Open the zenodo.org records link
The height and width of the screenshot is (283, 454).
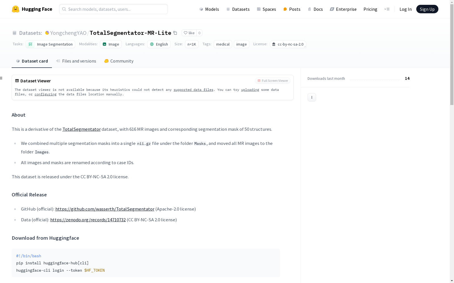click(88, 220)
